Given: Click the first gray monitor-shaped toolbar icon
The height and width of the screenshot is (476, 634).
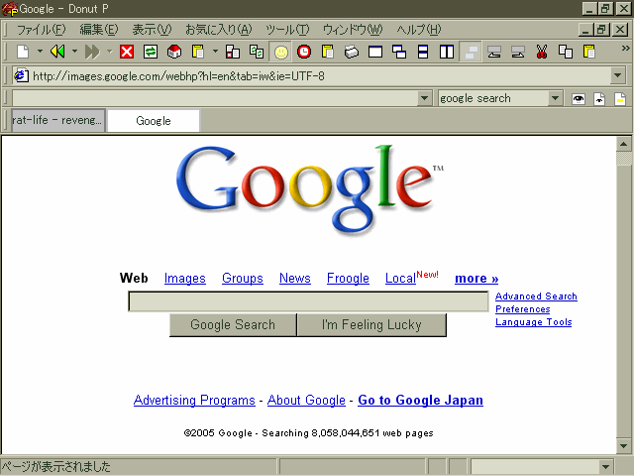Looking at the screenshot, I should [494, 52].
